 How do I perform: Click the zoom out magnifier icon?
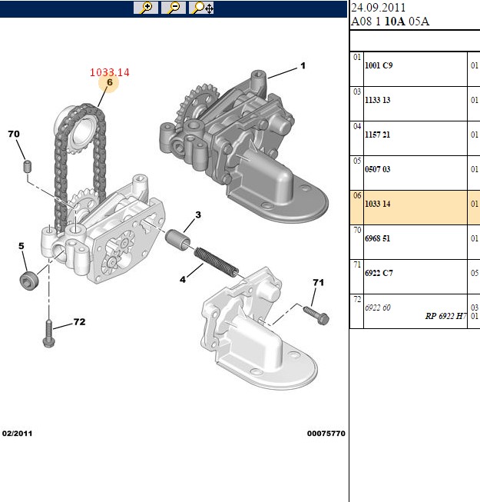point(174,8)
